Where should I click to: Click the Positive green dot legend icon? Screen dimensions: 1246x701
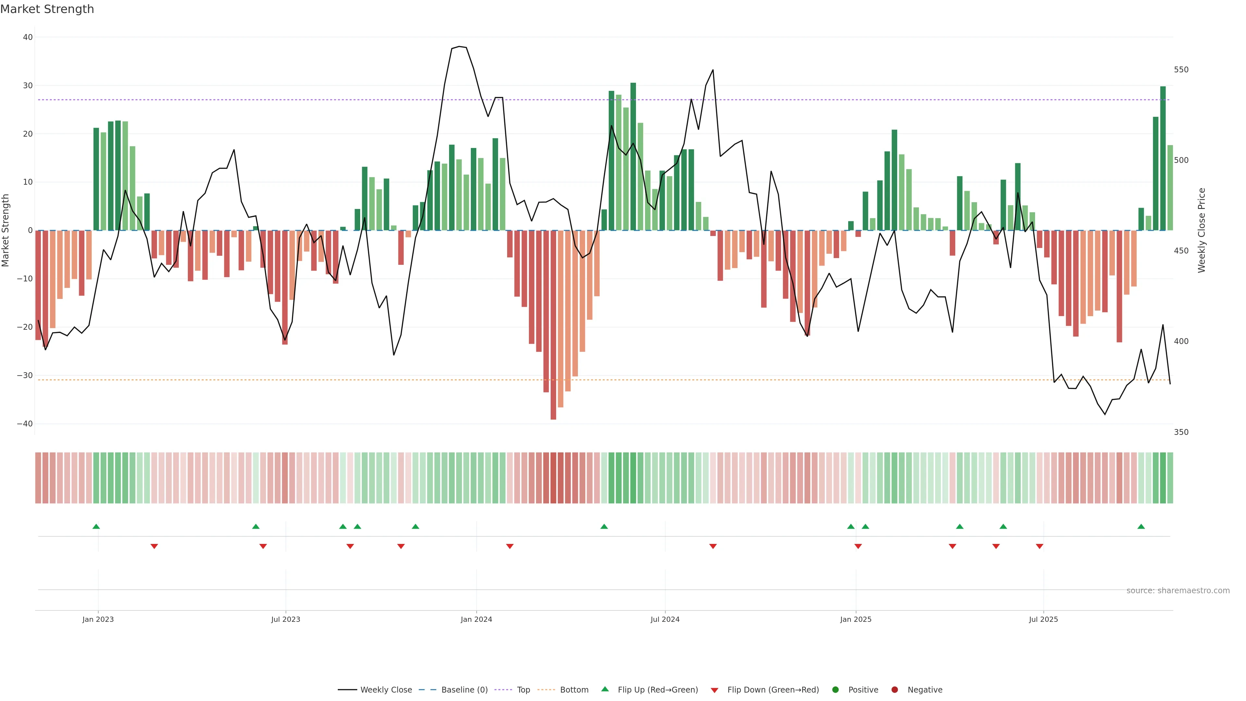(x=835, y=690)
